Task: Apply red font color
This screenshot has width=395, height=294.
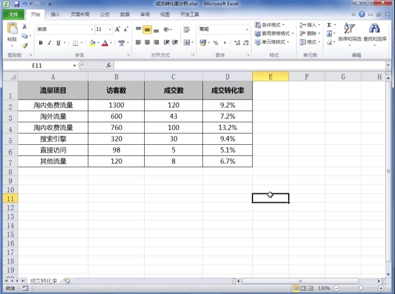Action: click(105, 43)
